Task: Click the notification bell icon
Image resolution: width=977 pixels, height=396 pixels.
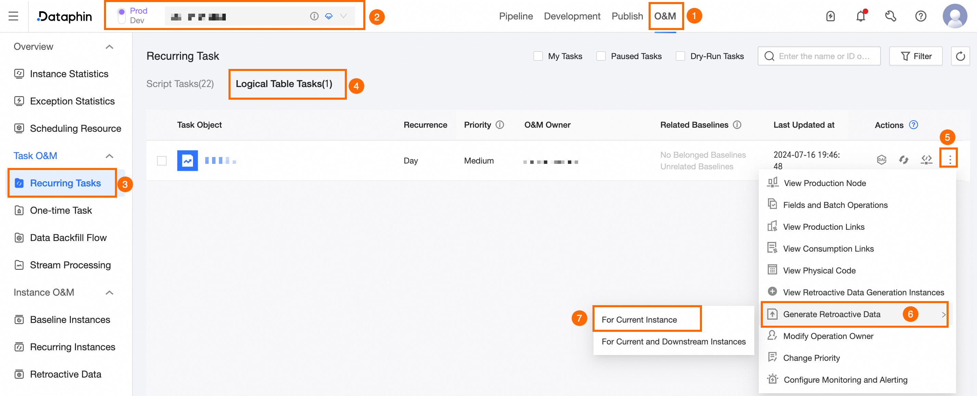Action: pyautogui.click(x=860, y=16)
